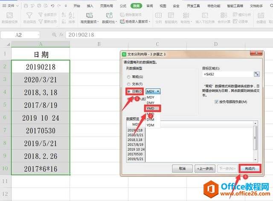Expand the MDY date format combo box

(x=153, y=91)
